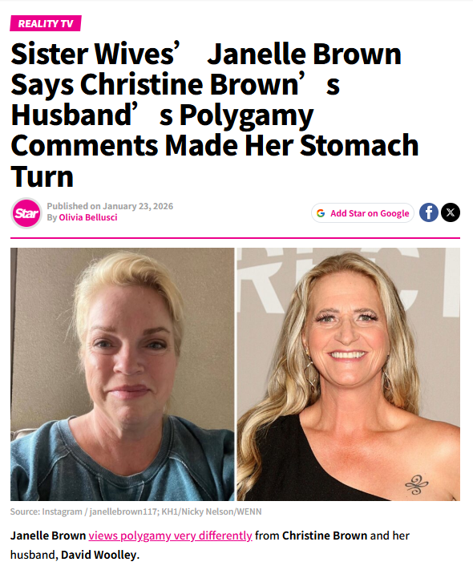Click the right red carpet photo
This screenshot has height=578, width=473.
click(x=349, y=374)
